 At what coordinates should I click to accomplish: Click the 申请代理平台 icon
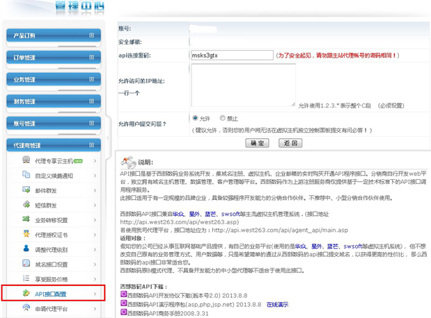(x=26, y=308)
